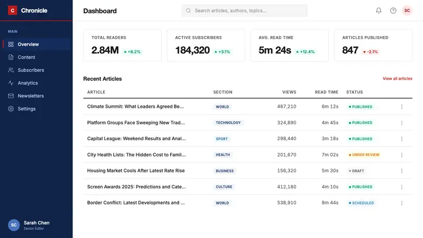Click the UNDER REVIEW status badge
Image resolution: width=423 pixels, height=238 pixels.
(x=364, y=155)
